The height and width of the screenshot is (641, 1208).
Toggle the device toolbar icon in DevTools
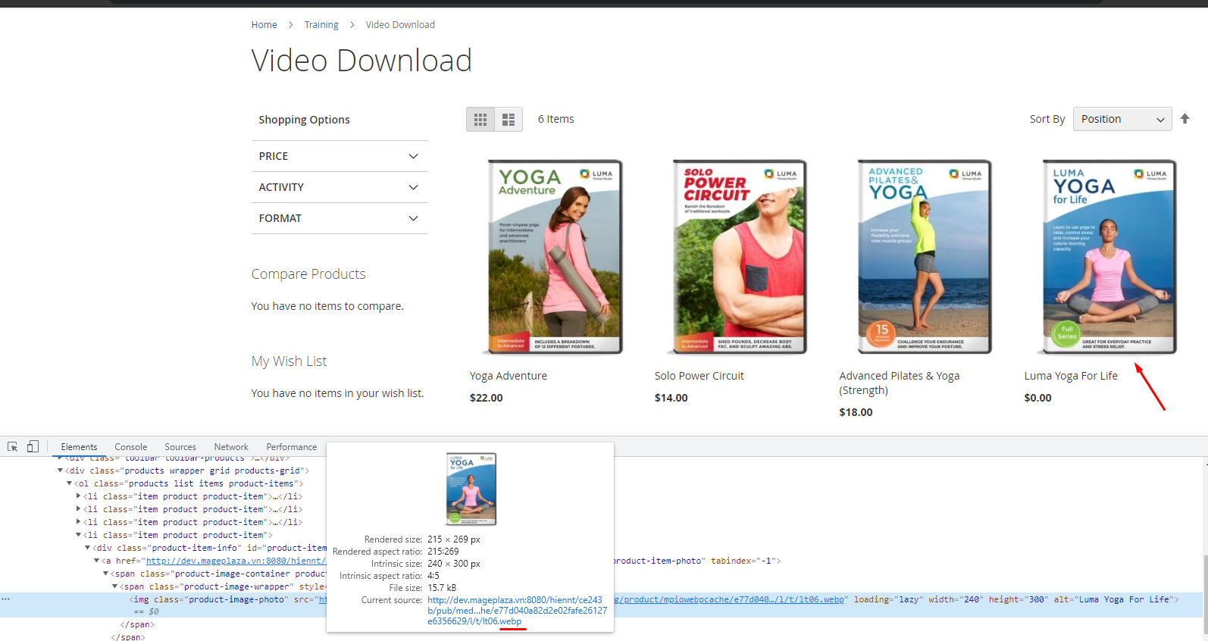(33, 447)
